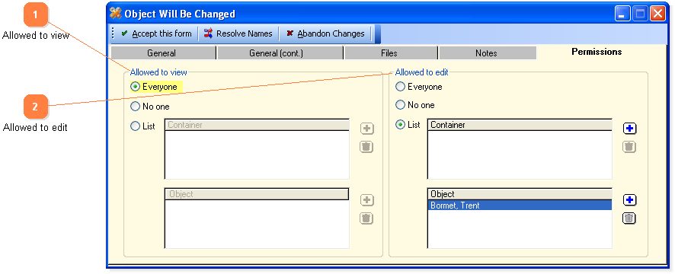Click the Container column header under Allowed to edit
The height and width of the screenshot is (274, 675).
pyautogui.click(x=520, y=125)
